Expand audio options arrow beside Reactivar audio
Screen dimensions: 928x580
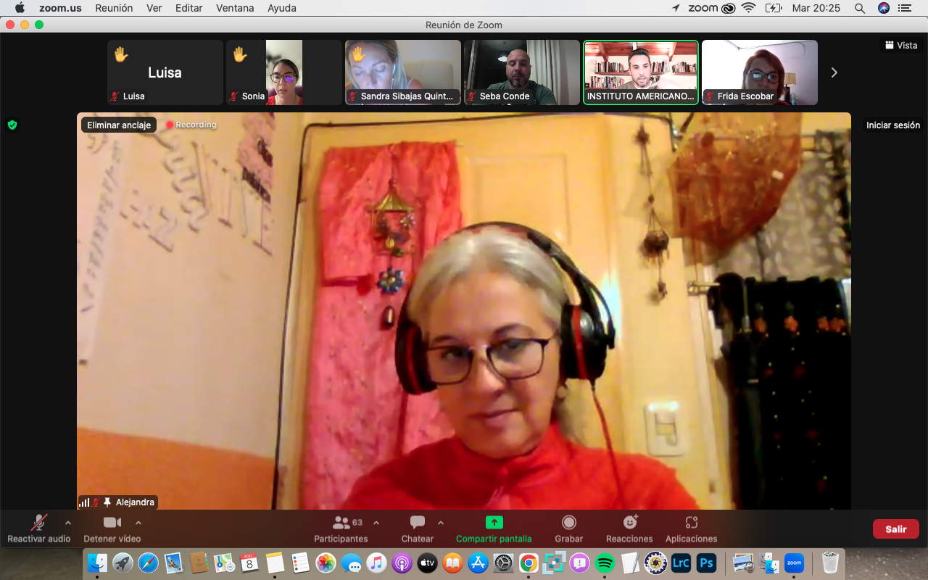[68, 523]
